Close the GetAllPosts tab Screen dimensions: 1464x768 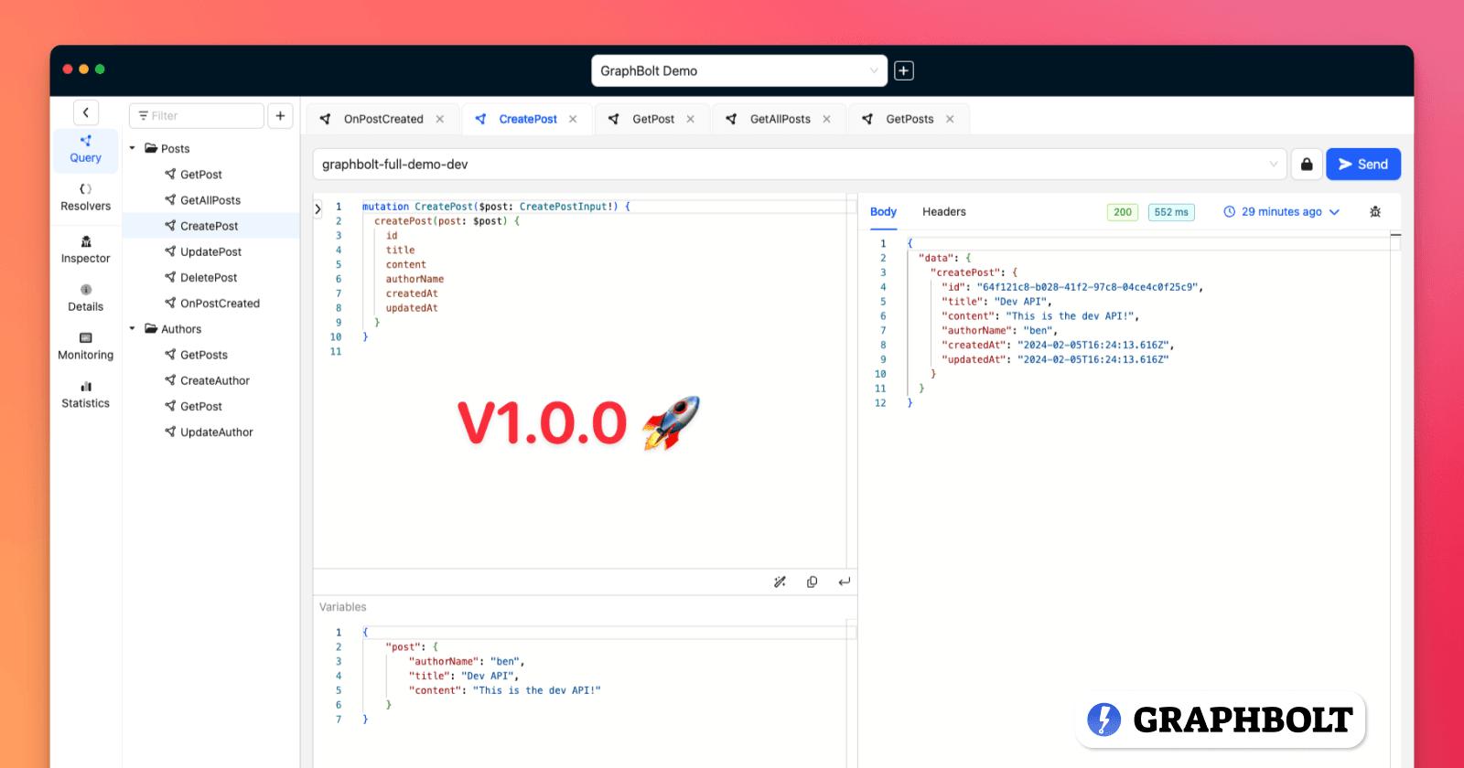(x=826, y=119)
